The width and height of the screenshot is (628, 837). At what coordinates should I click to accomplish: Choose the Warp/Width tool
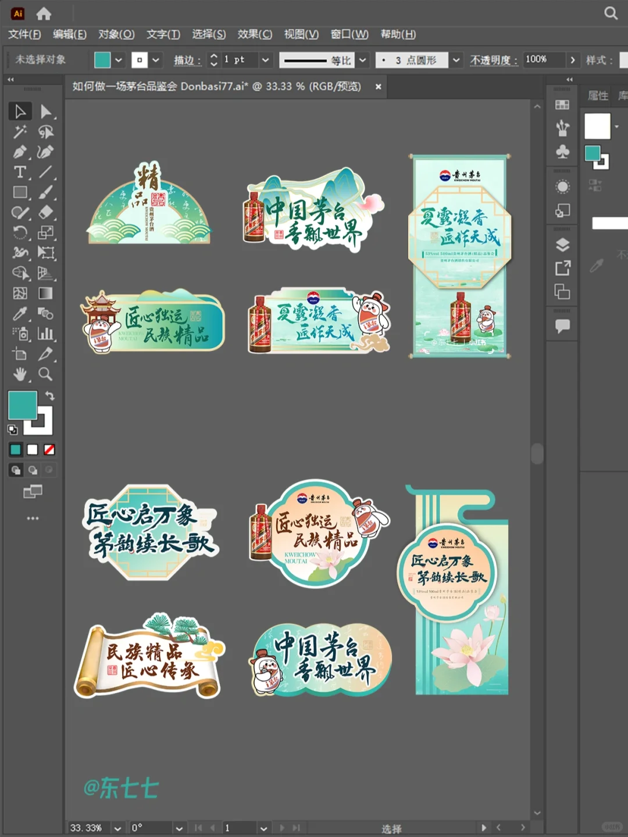coord(20,253)
